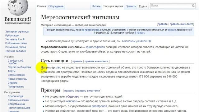Viewport: 199px width, 112px height.
Task: Open Справка in sidebar
Action: point(12,83)
